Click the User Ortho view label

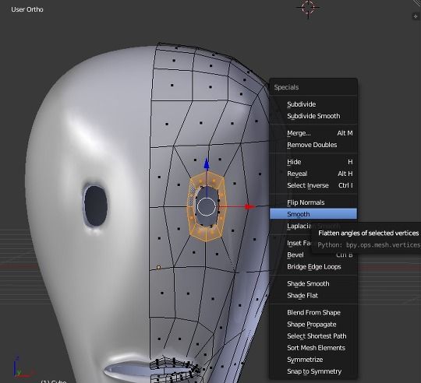[27, 9]
